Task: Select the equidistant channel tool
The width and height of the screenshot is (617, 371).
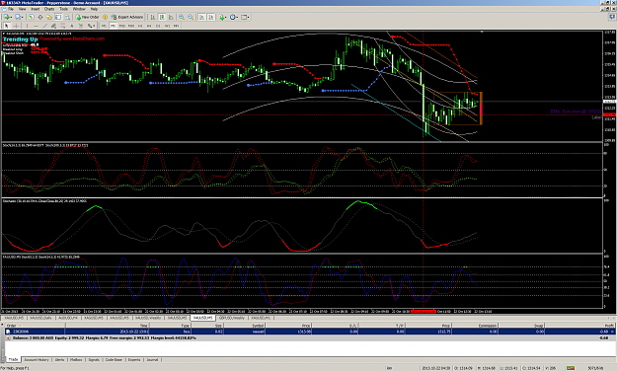Action: pyautogui.click(x=53, y=26)
